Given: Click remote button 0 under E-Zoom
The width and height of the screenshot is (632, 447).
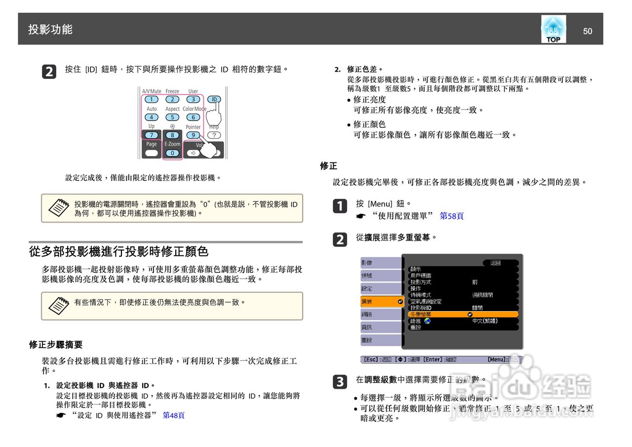Looking at the screenshot, I should [172, 153].
